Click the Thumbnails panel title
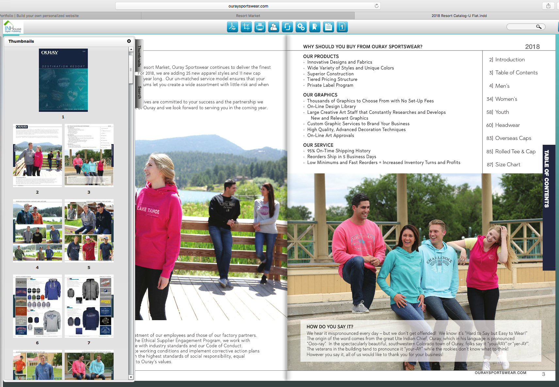 pos(21,41)
